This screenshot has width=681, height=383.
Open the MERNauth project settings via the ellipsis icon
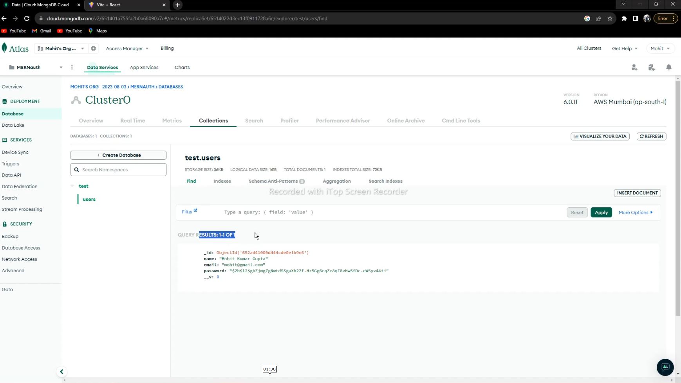(x=72, y=67)
